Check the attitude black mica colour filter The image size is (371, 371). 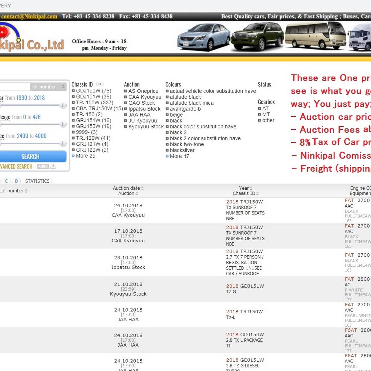(167, 103)
